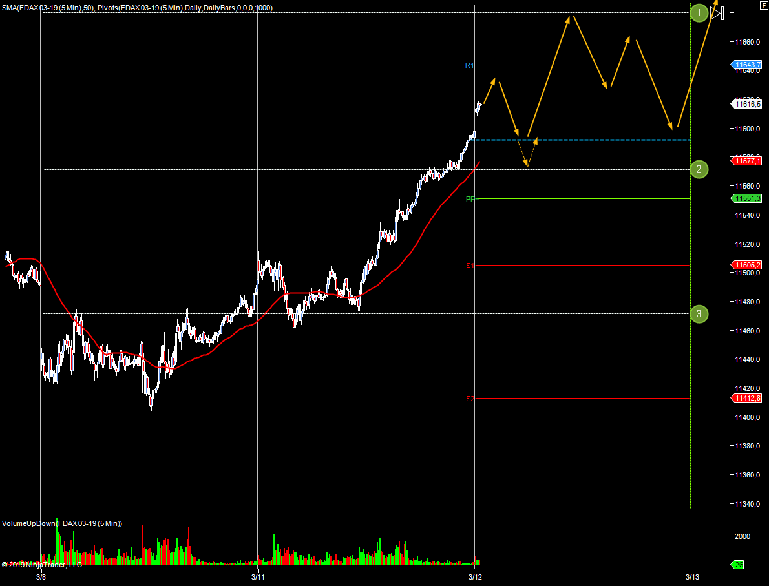Click the red 11577,1 SMA price tag
Image resolution: width=769 pixels, height=586 pixels.
[x=746, y=160]
